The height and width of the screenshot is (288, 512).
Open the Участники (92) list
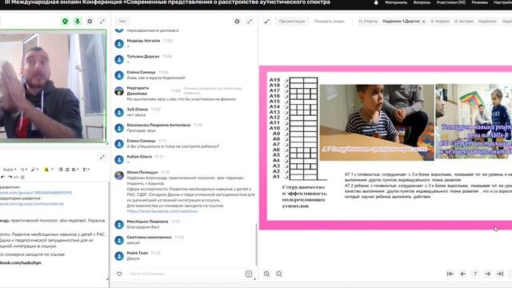coord(451,2)
